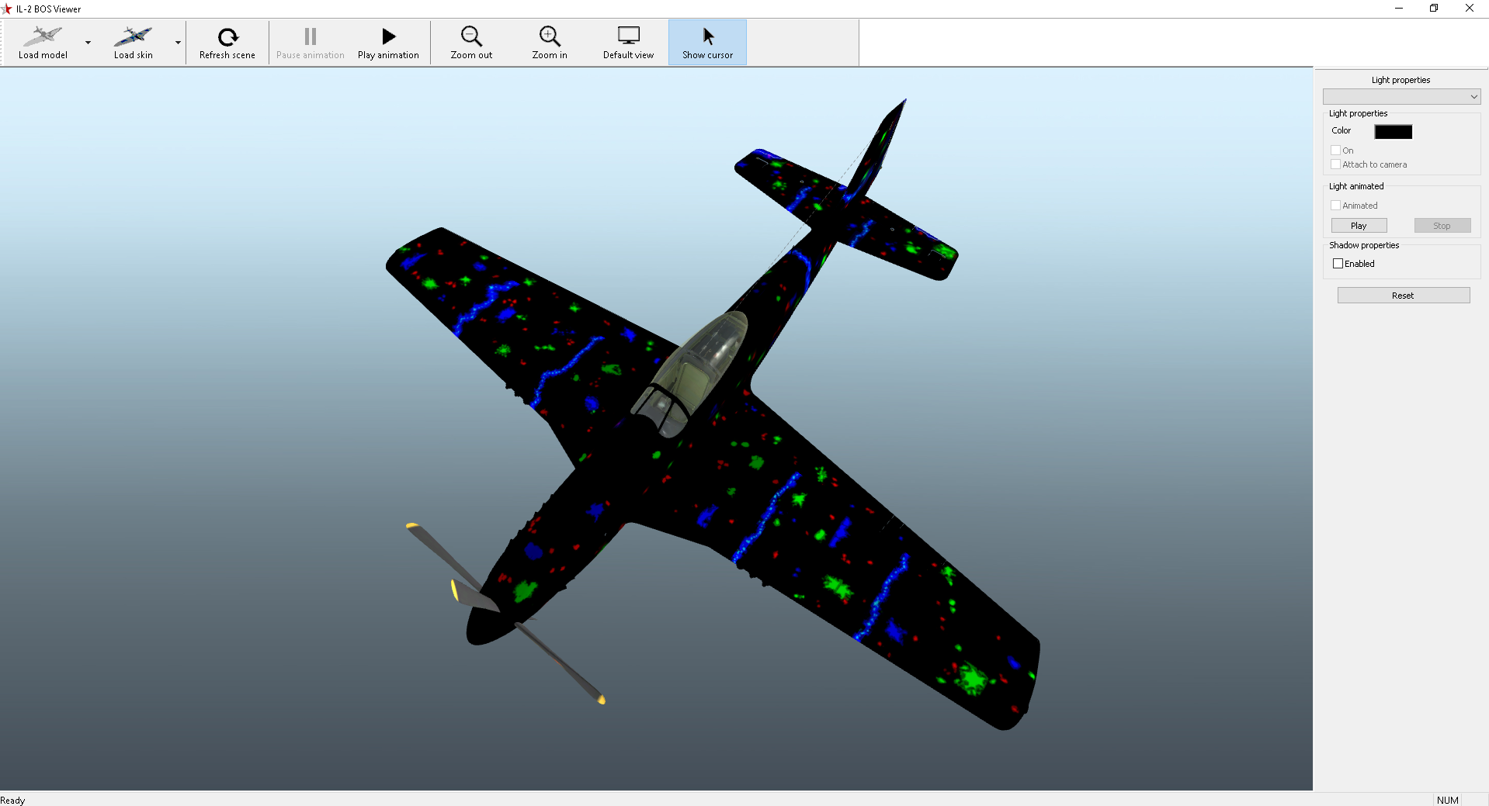Zoom out of the model view
The height and width of the screenshot is (806, 1489).
coord(471,42)
